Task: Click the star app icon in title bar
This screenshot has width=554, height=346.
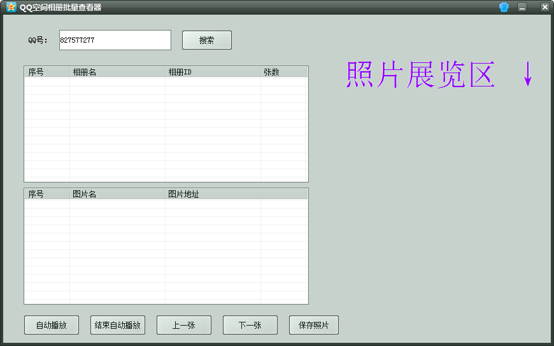Action: click(x=11, y=7)
